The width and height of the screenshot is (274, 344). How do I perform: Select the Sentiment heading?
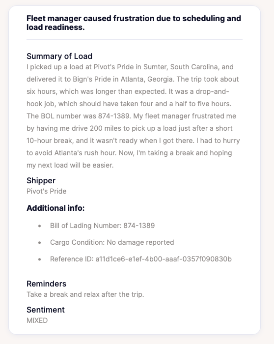click(46, 310)
